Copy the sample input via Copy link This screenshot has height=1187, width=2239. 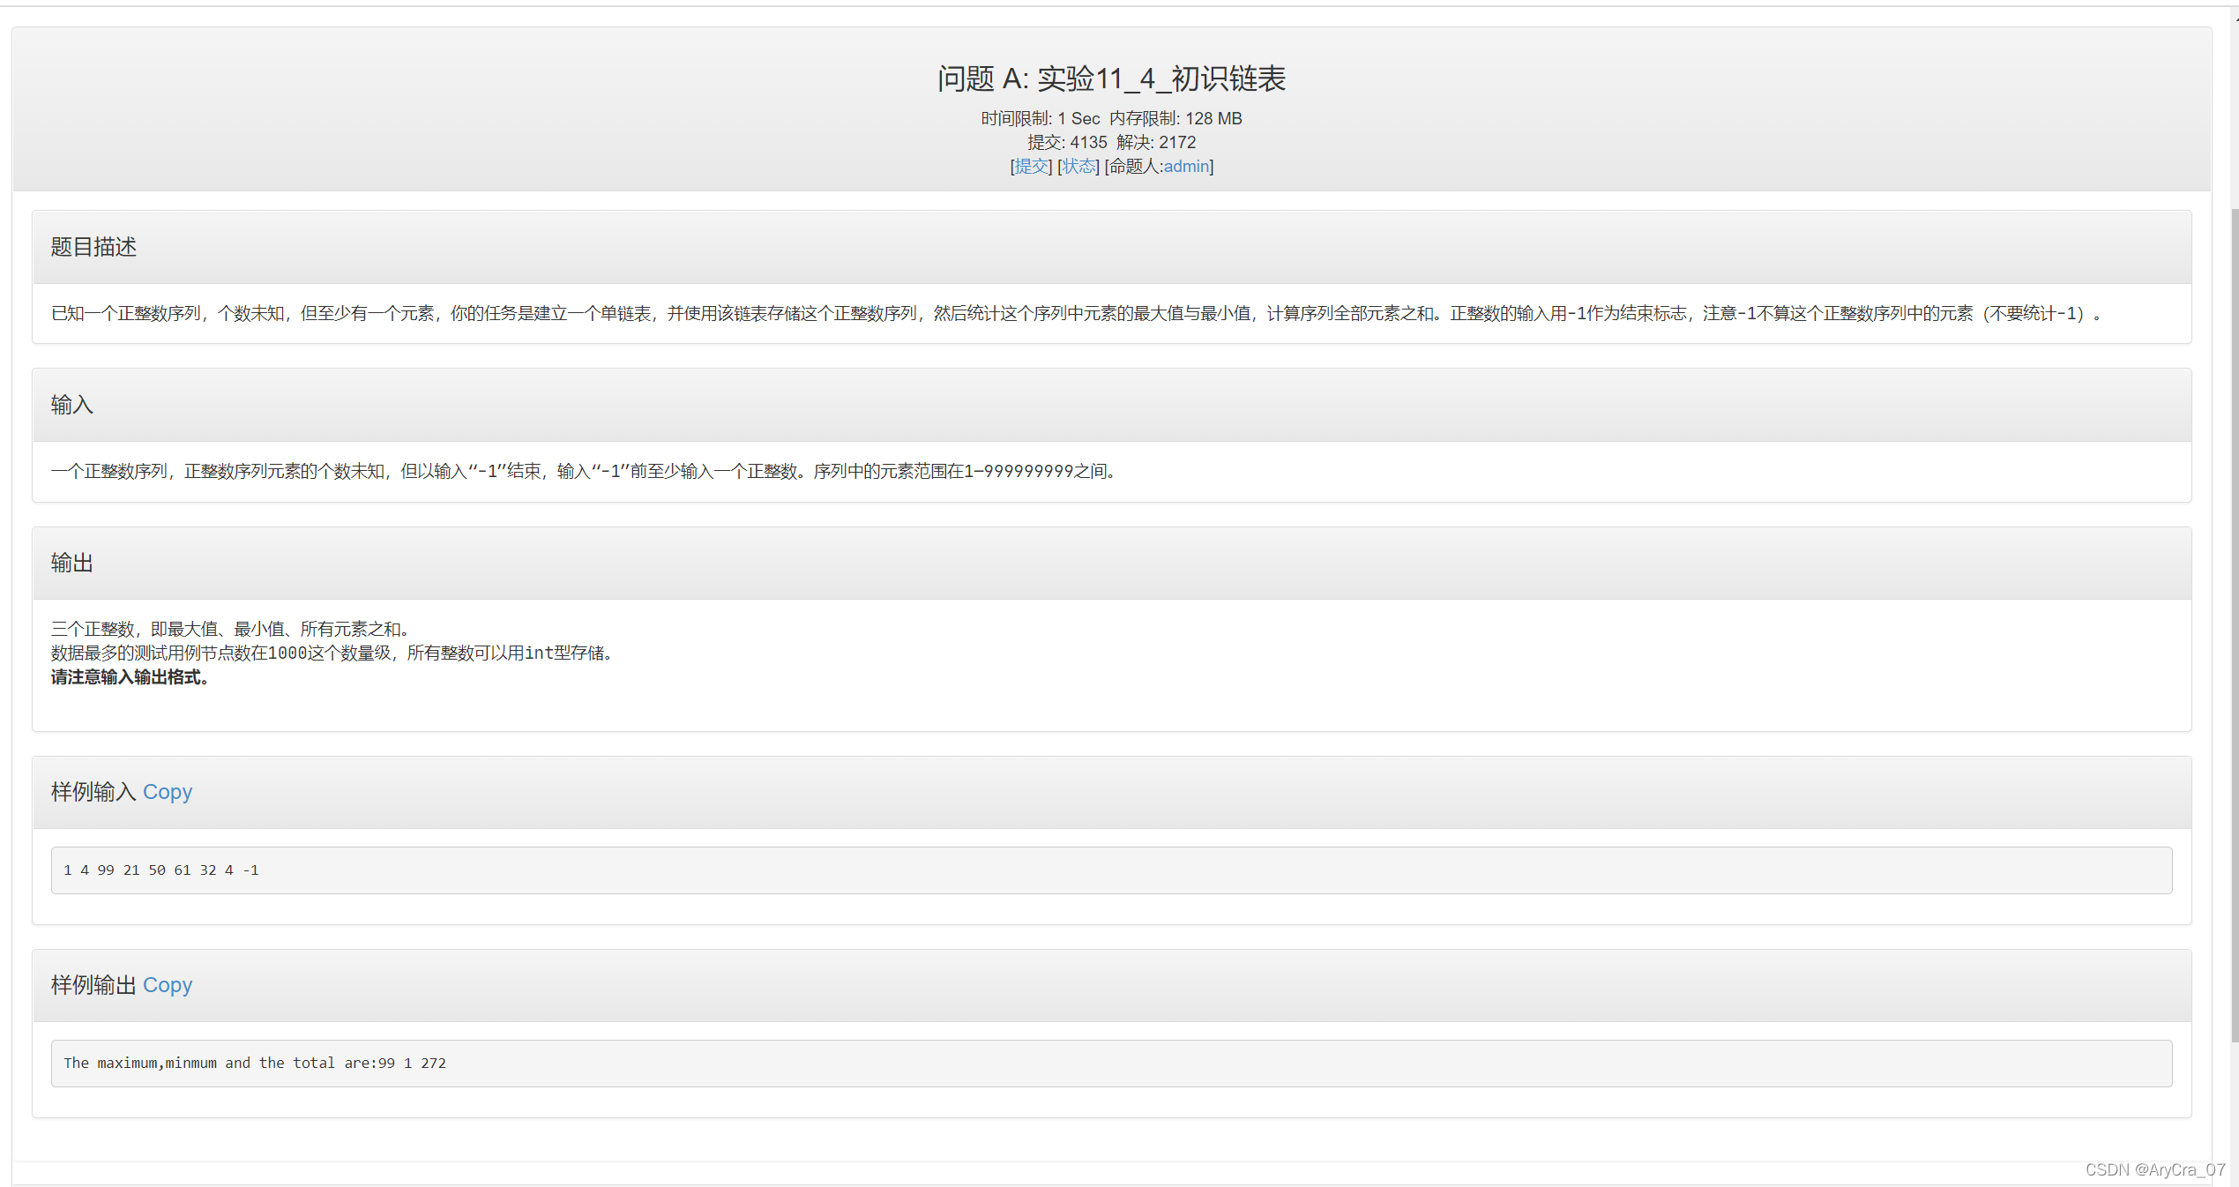click(x=168, y=792)
